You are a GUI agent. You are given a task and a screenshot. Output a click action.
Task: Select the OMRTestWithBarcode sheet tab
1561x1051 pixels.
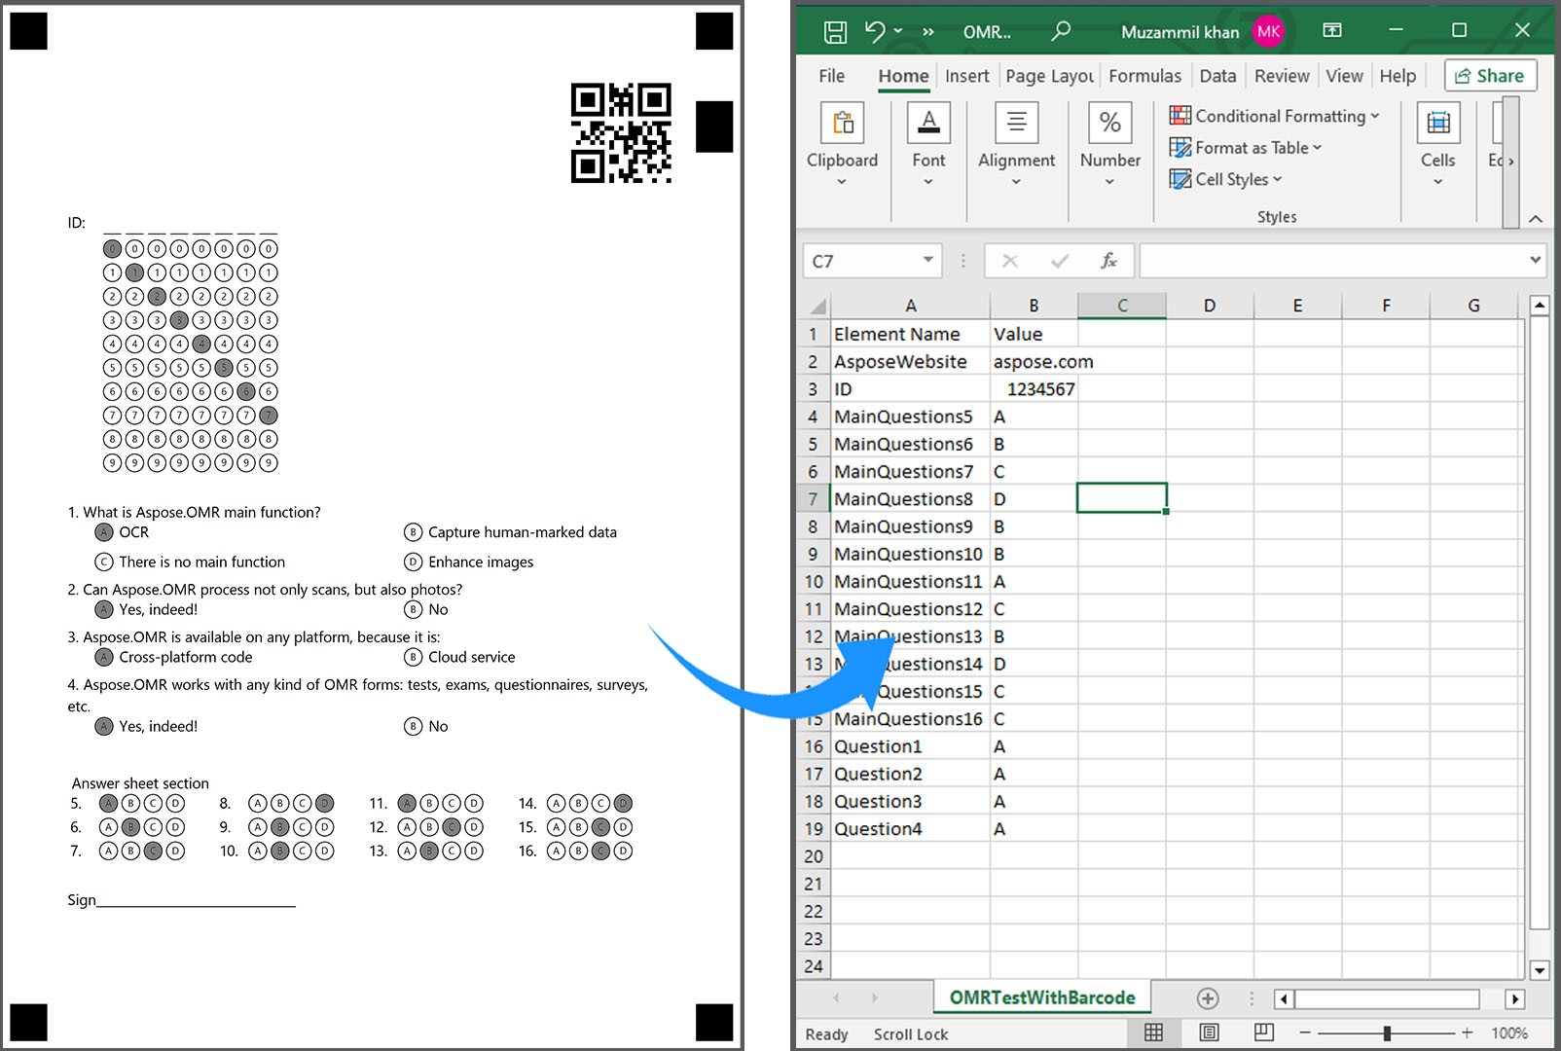(1041, 997)
